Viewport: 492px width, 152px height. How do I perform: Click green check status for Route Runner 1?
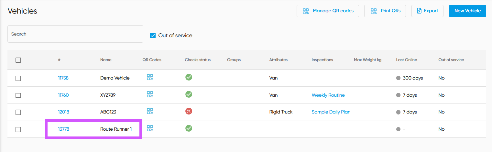click(189, 128)
